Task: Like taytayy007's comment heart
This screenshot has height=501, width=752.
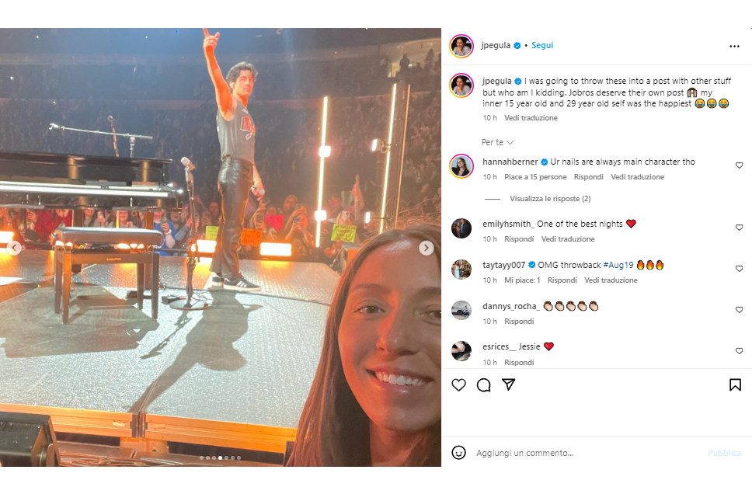Action: 739,269
